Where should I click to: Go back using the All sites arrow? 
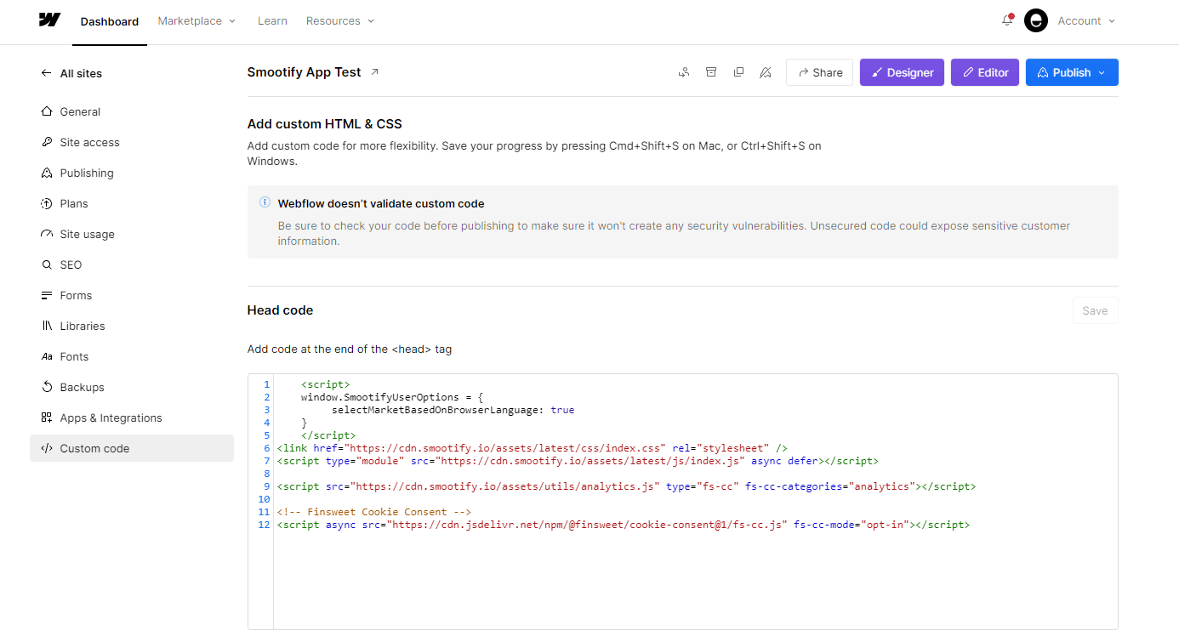click(x=47, y=73)
